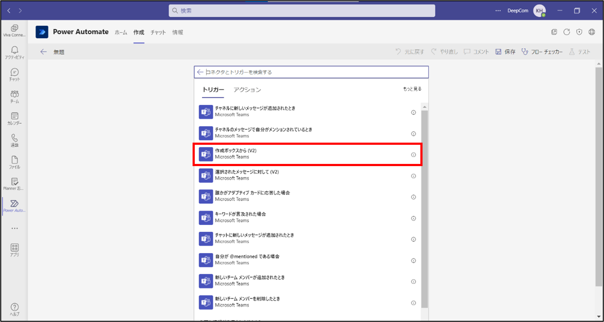Select 作成ボックスから (V2) trigger
This screenshot has height=322, width=604.
point(307,154)
